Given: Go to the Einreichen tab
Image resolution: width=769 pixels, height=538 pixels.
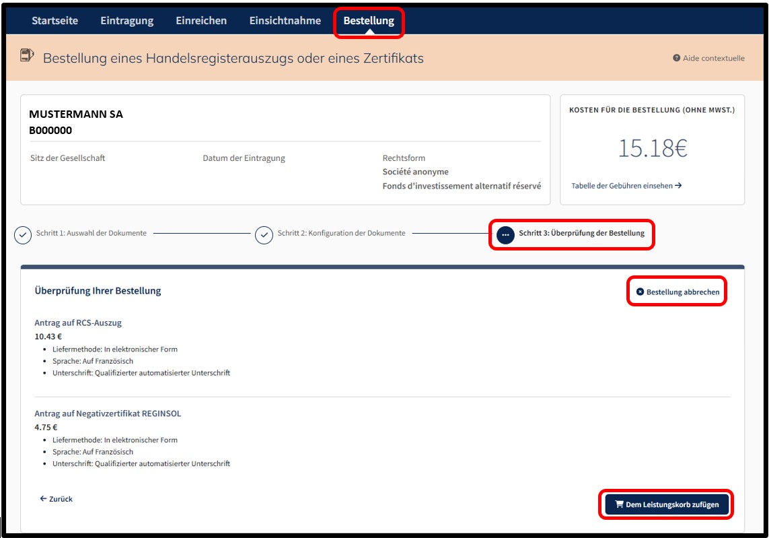Looking at the screenshot, I should [x=201, y=21].
